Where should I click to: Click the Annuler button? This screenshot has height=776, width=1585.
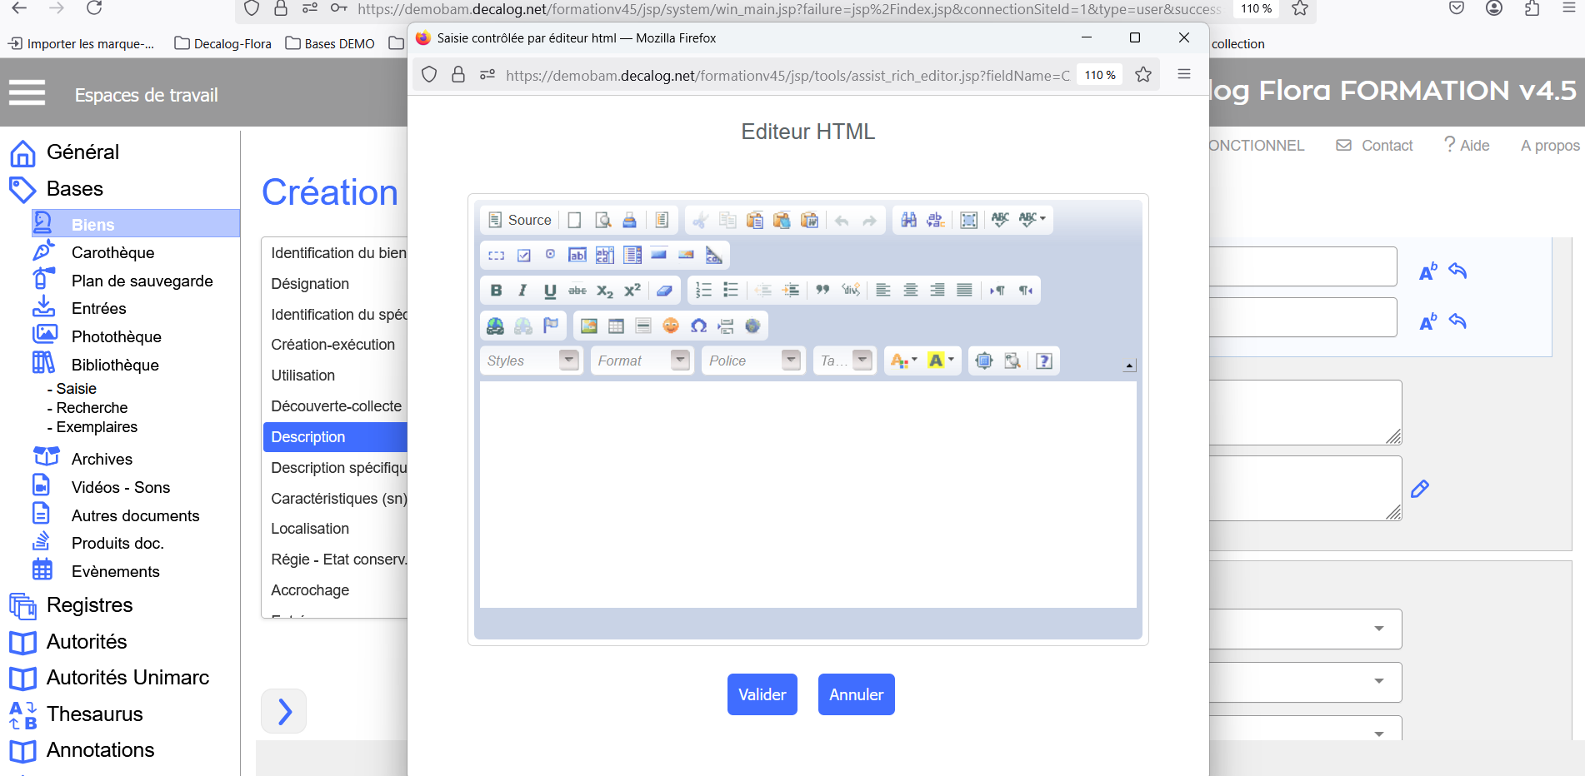point(856,694)
